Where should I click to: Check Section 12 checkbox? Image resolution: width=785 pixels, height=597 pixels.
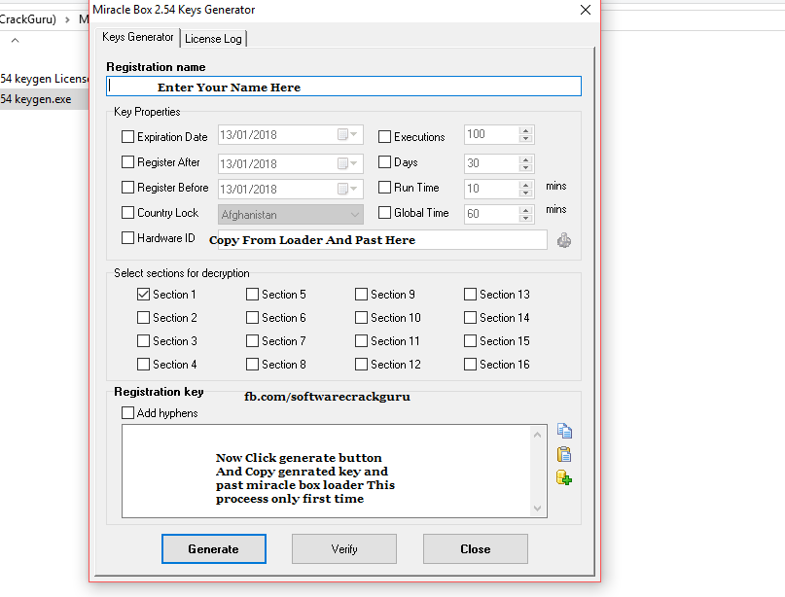click(x=361, y=365)
